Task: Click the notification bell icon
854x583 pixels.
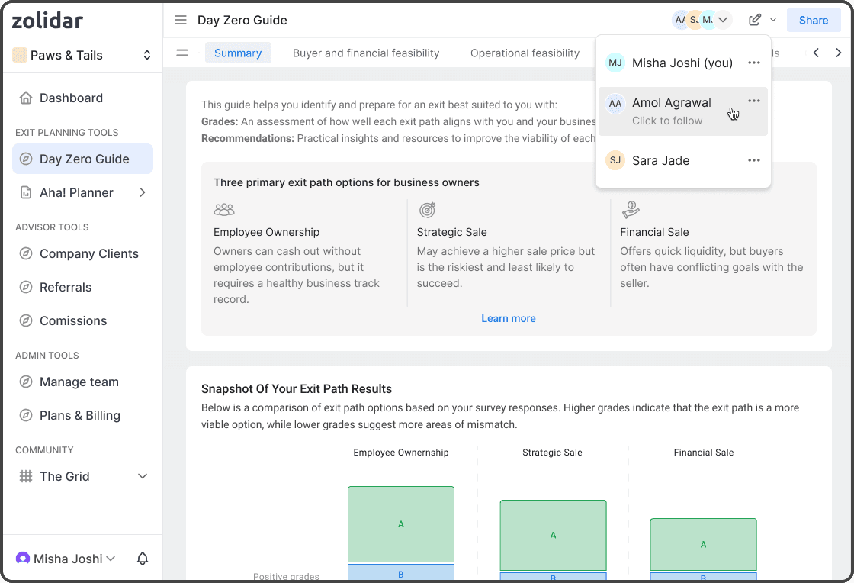Action: (143, 559)
